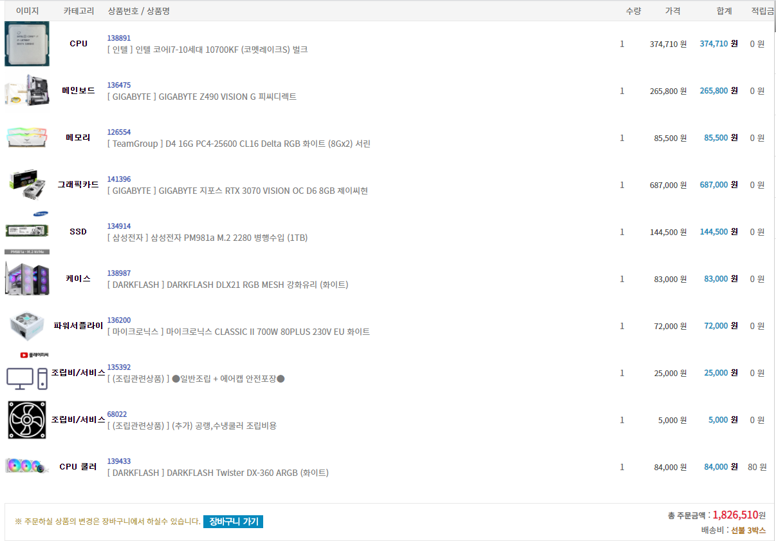Open the RTX 3070 graphics card thumbnail

tap(27, 184)
